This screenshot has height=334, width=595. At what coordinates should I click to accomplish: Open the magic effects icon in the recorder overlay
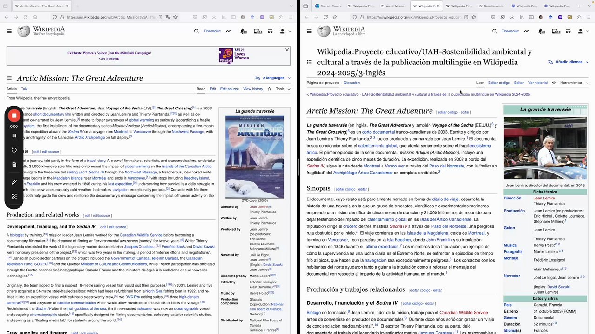pos(14,196)
